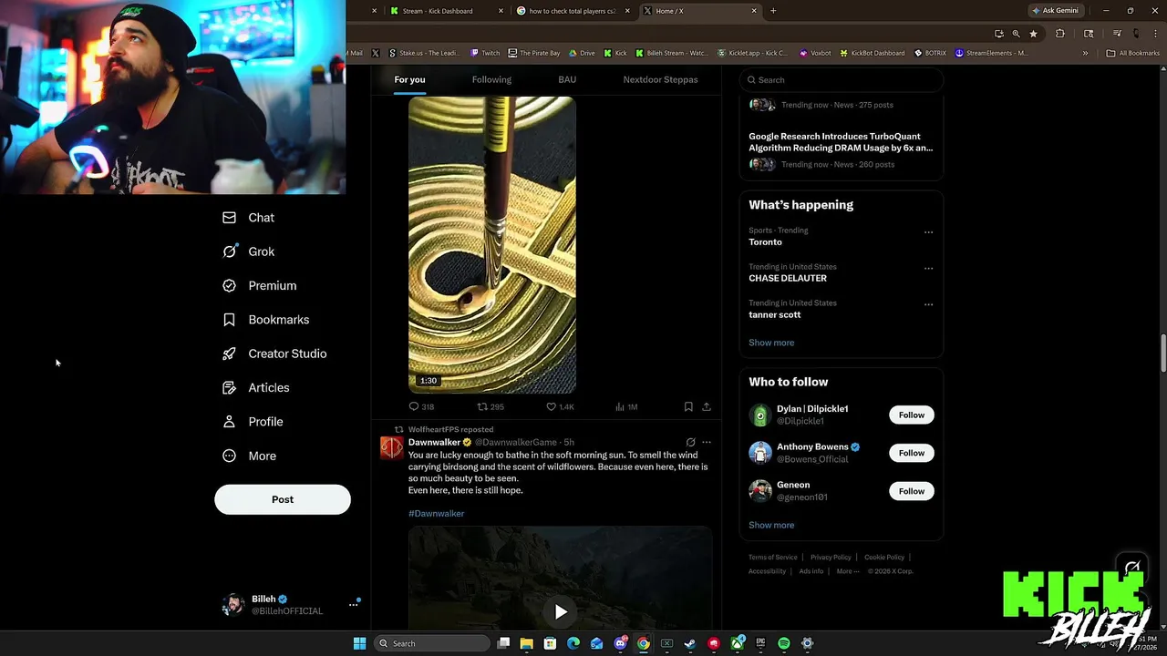The image size is (1167, 656).
Task: Open Drive bookmark
Action: 581,53
